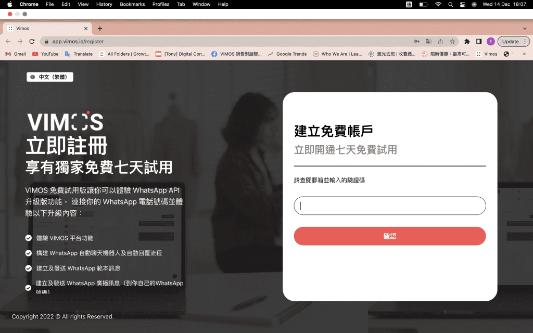This screenshot has height=333, width=533.
Task: Open the language selector 中文（繁體）
Action: point(50,77)
